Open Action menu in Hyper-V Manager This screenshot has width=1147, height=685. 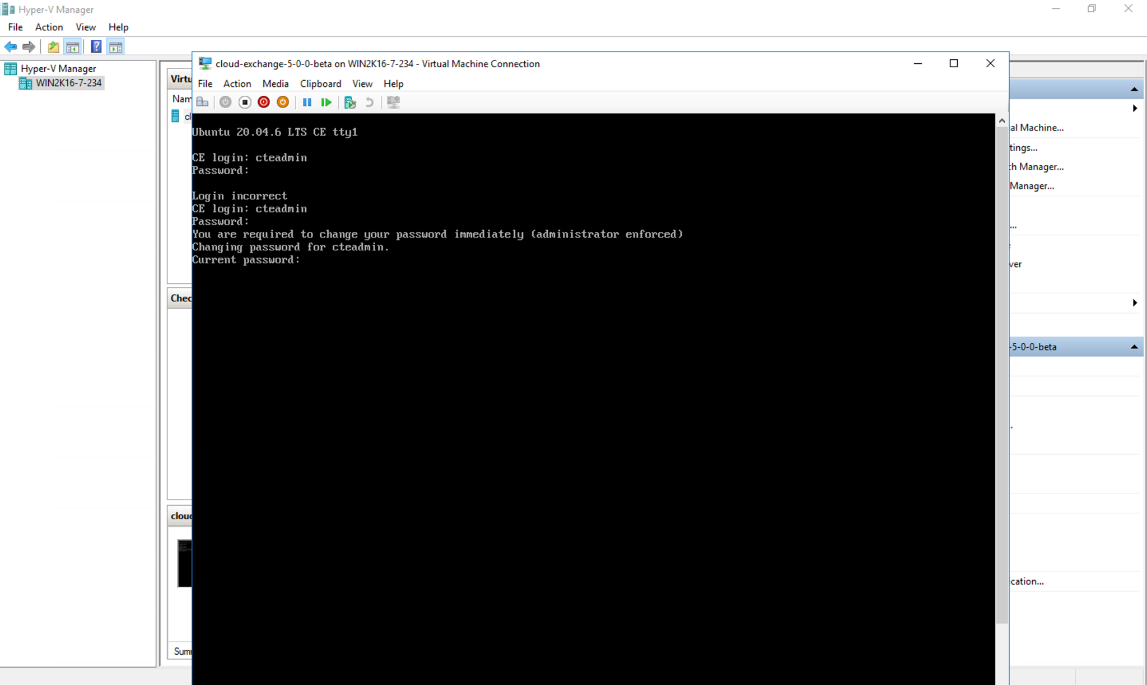pos(49,27)
